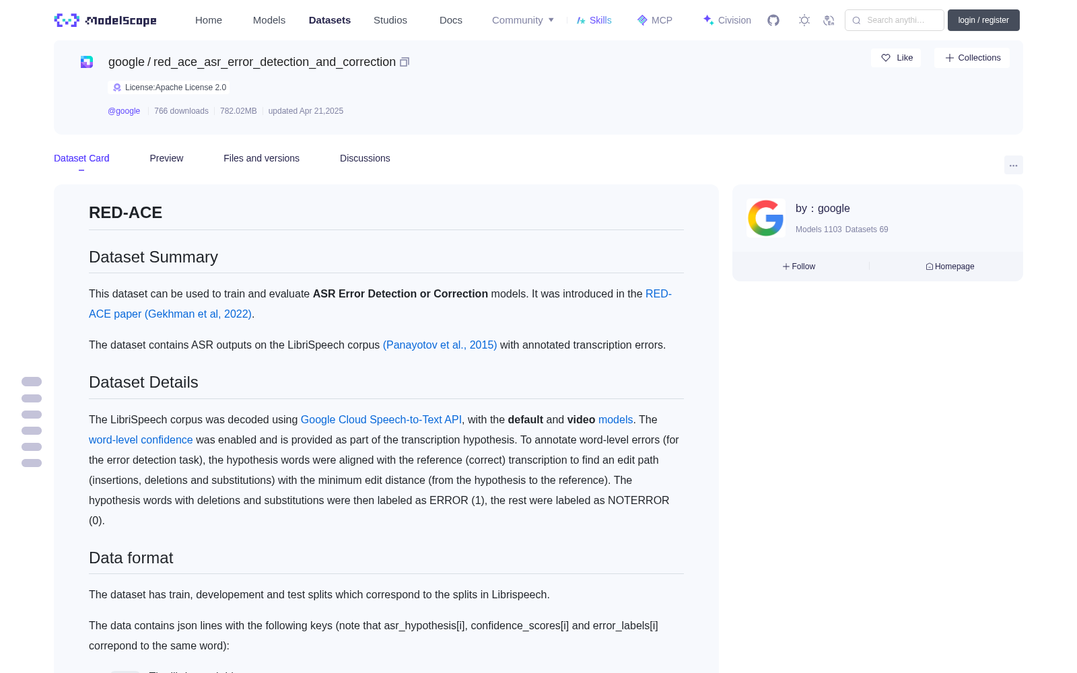Click the dataset title red_ace_asr_error_detection_and_correction

(275, 62)
